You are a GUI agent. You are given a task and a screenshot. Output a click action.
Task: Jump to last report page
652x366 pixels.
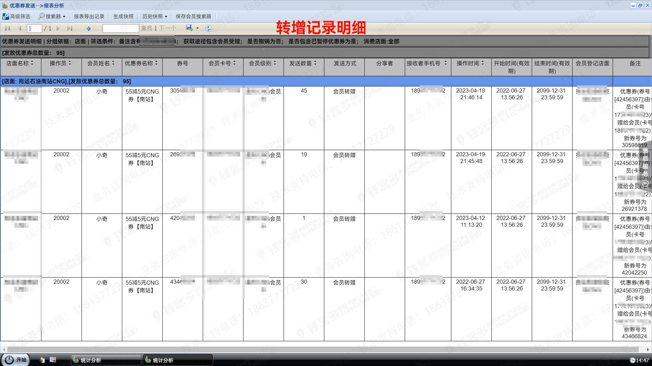[70, 28]
